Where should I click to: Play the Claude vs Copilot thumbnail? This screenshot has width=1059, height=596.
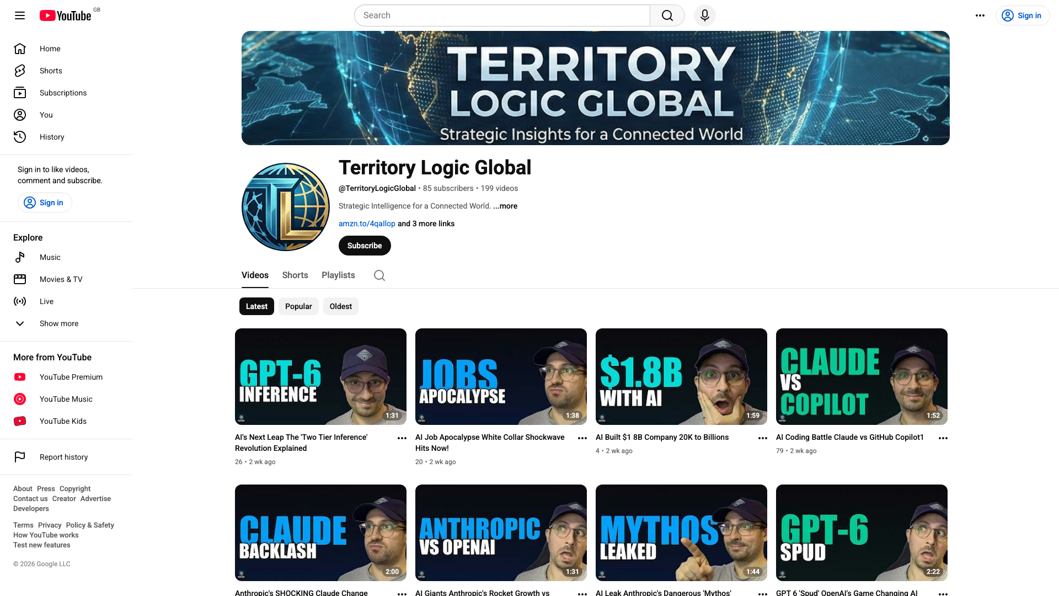862,376
